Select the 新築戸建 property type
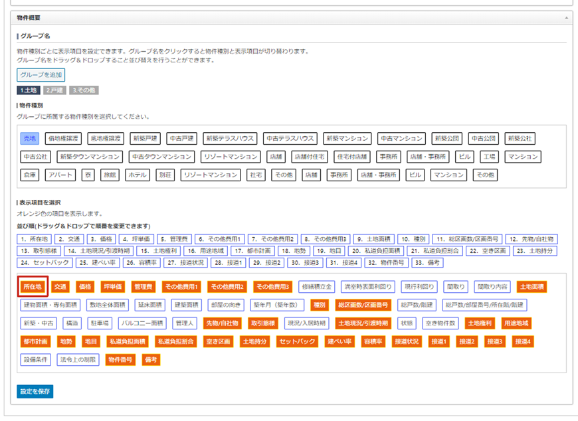This screenshot has width=578, height=421. pyautogui.click(x=145, y=139)
